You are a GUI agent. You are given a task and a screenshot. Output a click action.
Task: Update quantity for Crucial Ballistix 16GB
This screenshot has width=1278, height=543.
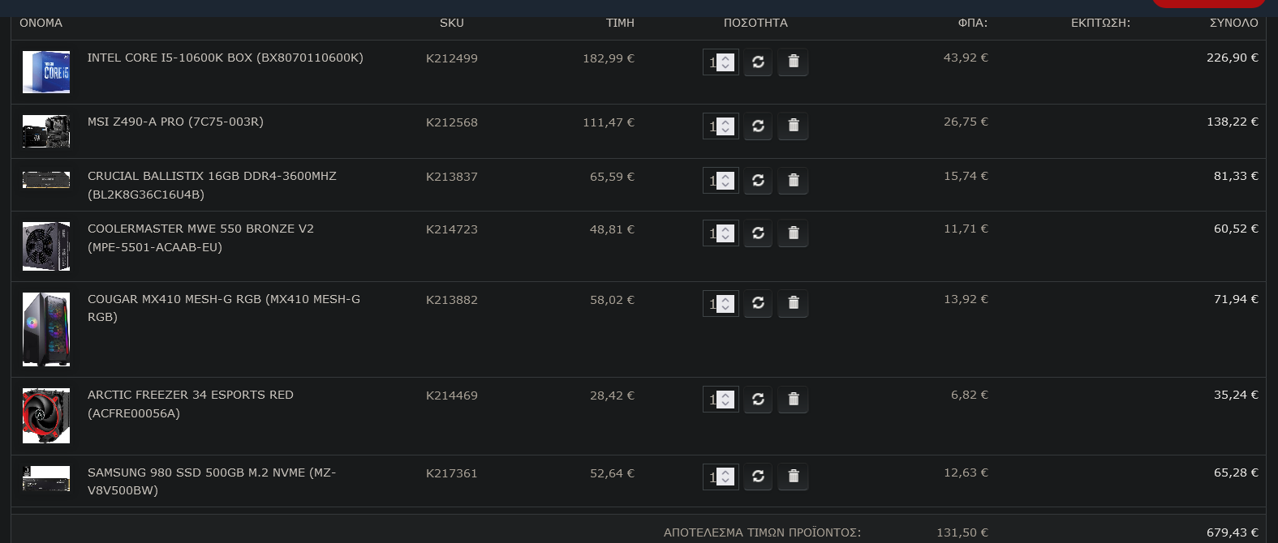[758, 180]
